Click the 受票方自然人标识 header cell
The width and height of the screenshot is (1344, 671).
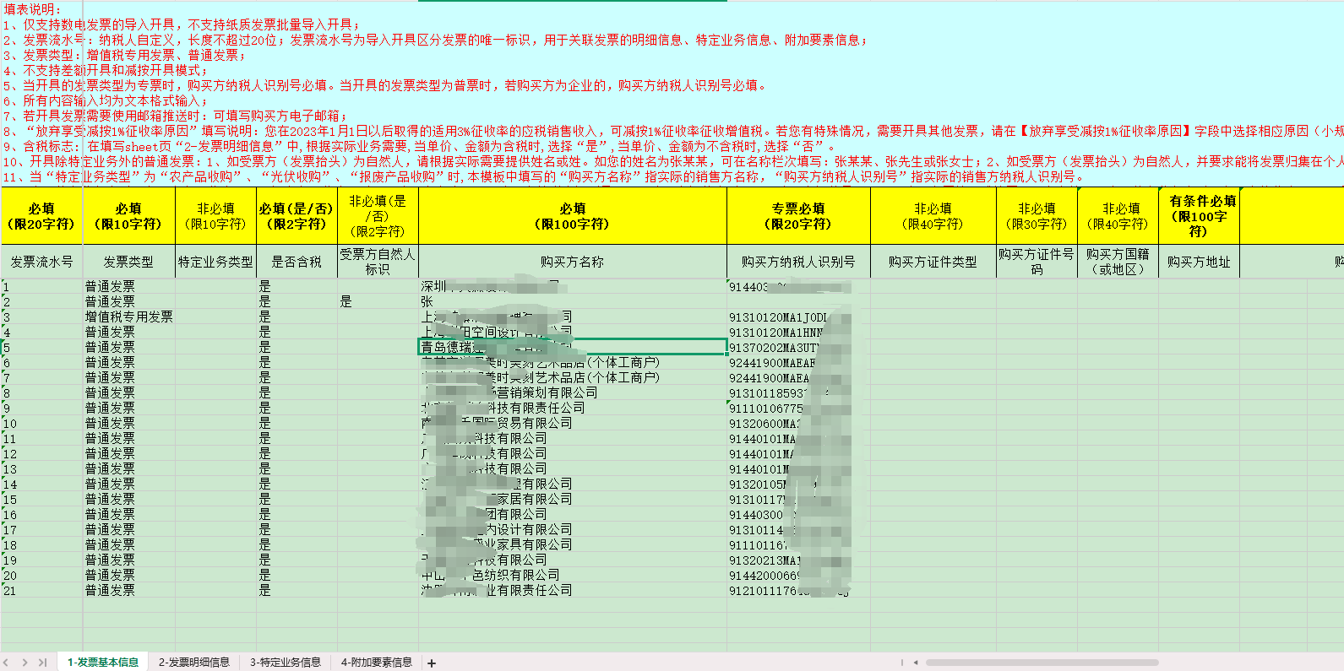tap(378, 262)
